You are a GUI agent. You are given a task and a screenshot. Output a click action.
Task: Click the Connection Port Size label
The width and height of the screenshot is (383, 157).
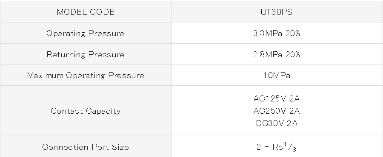pyautogui.click(x=86, y=147)
